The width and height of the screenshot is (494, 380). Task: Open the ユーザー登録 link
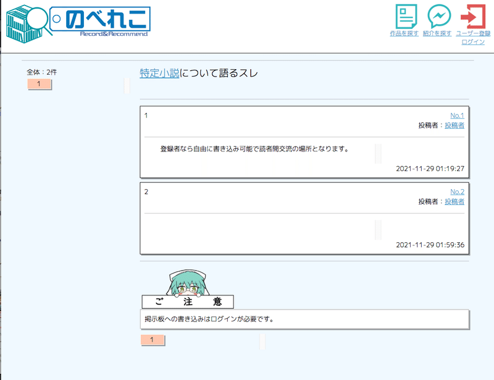tap(473, 33)
